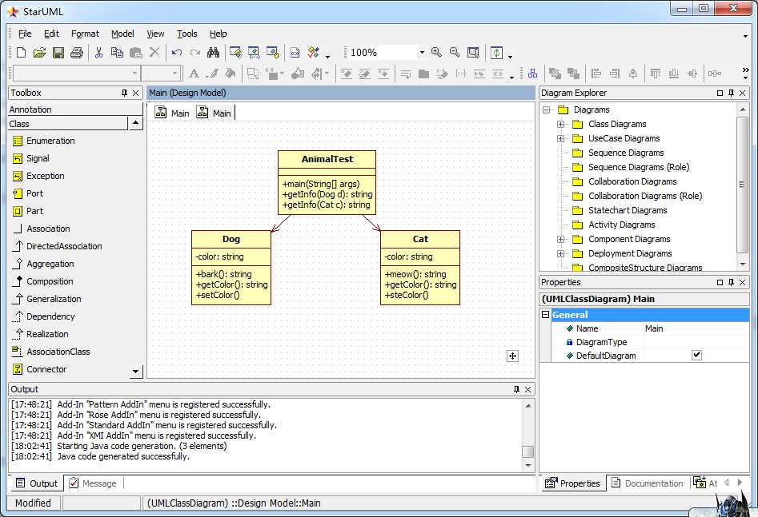
Task: Select Sequence Diagrams folder in explorer
Action: pyautogui.click(x=626, y=153)
